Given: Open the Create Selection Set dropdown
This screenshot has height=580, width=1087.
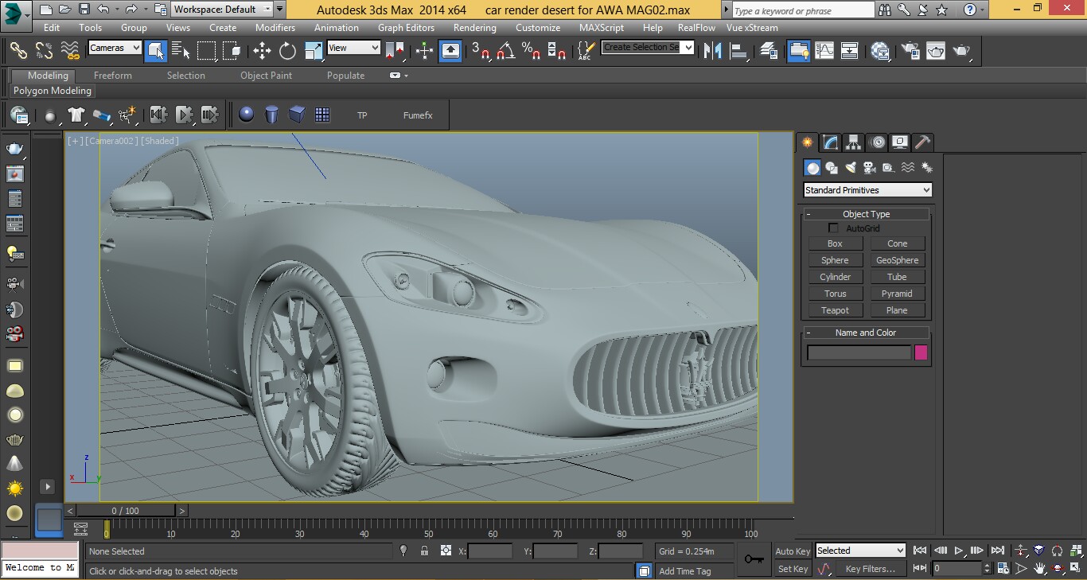Looking at the screenshot, I should (x=647, y=48).
